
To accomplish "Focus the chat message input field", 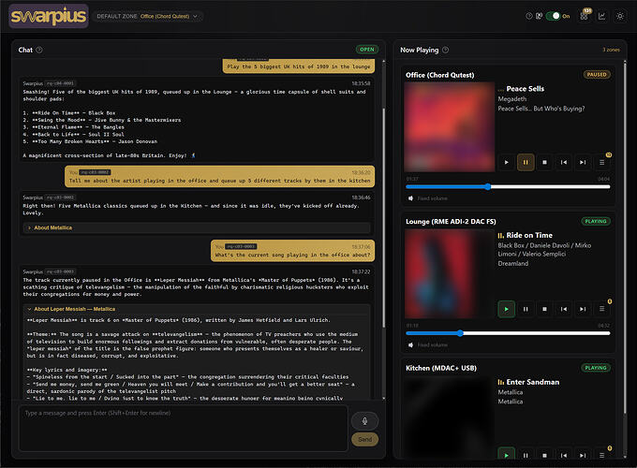I will 184,429.
